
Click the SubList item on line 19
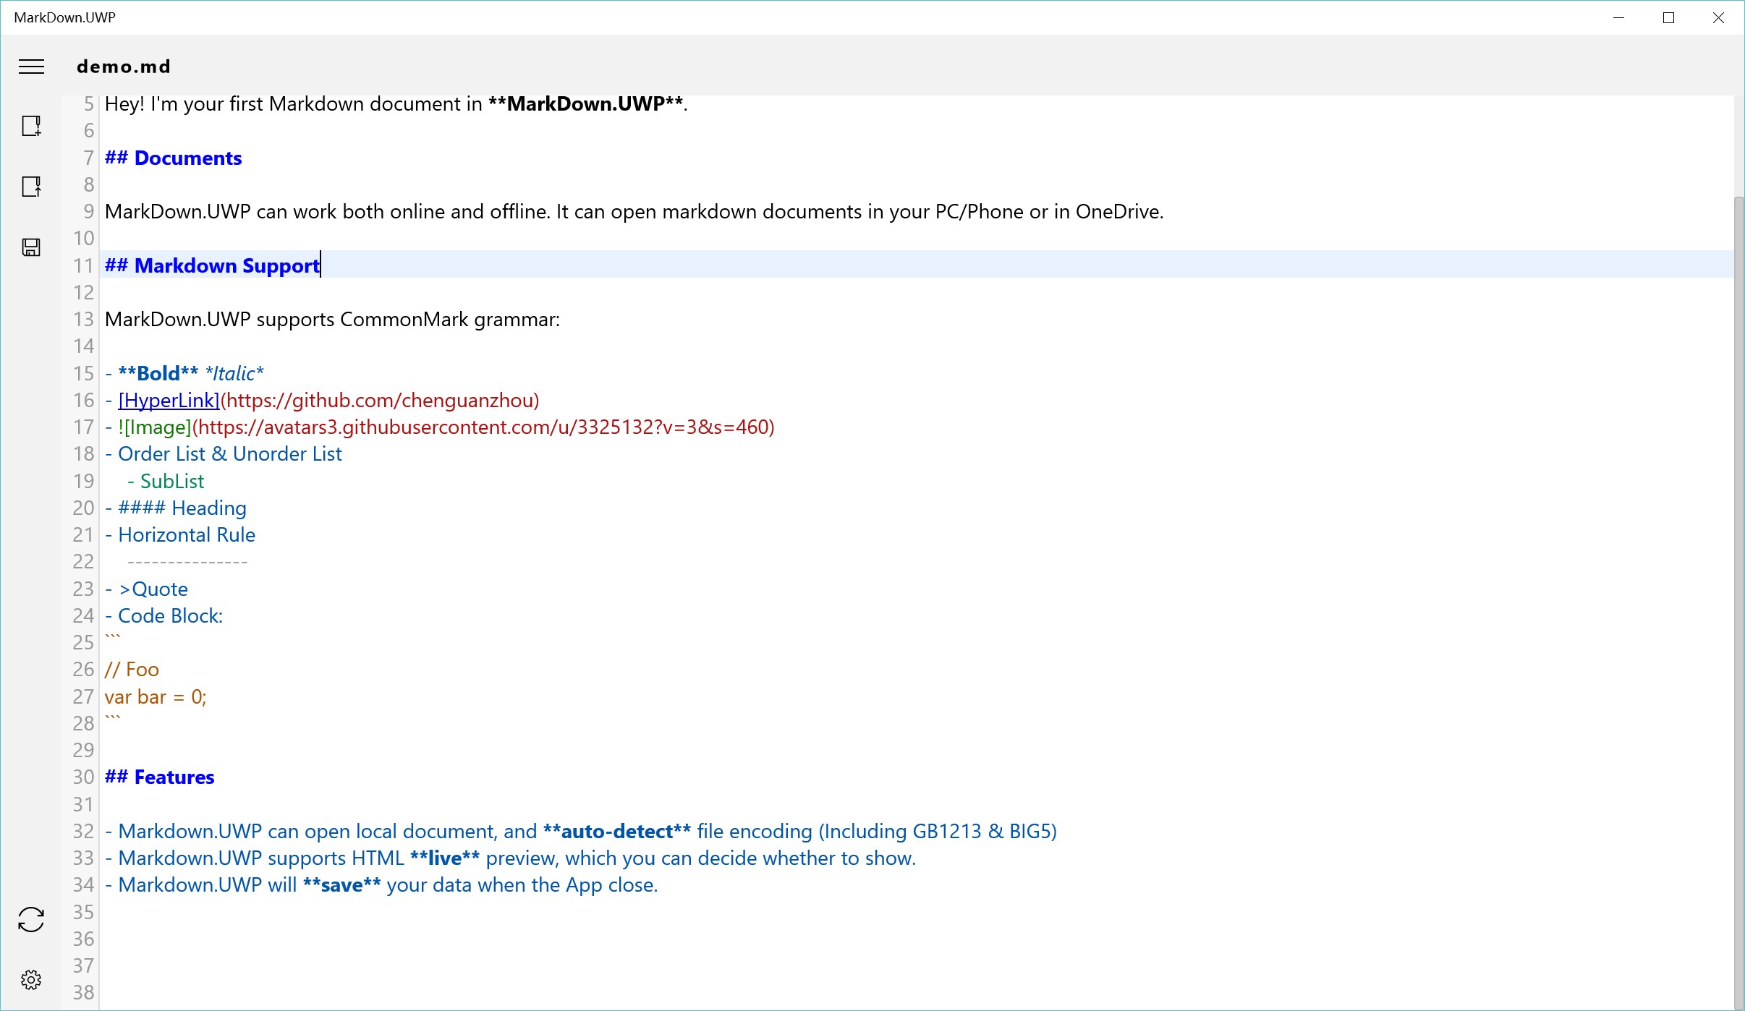171,481
